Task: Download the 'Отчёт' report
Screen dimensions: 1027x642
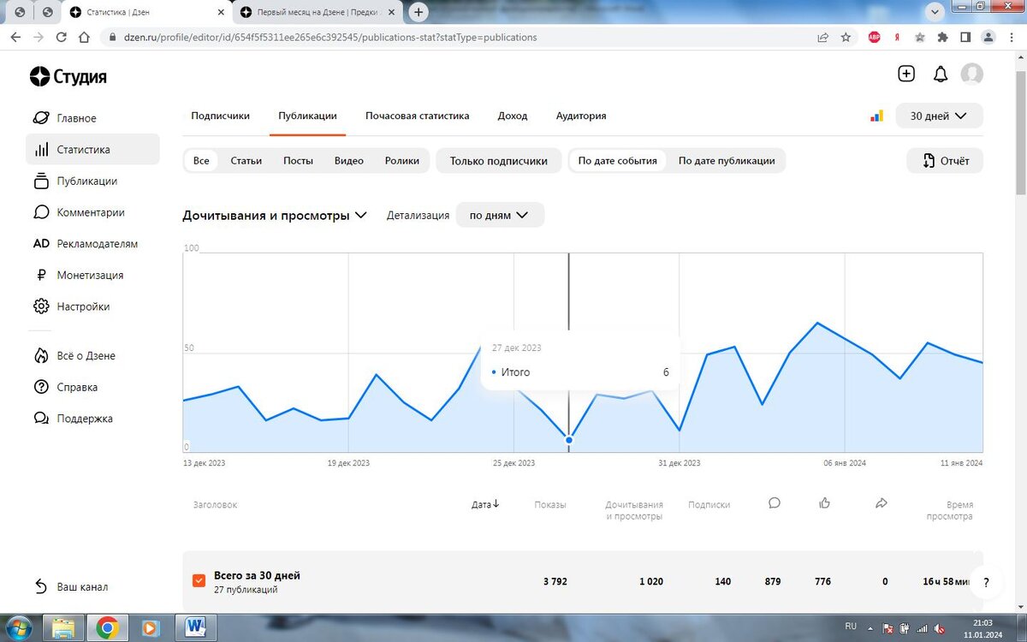Action: coord(945,161)
